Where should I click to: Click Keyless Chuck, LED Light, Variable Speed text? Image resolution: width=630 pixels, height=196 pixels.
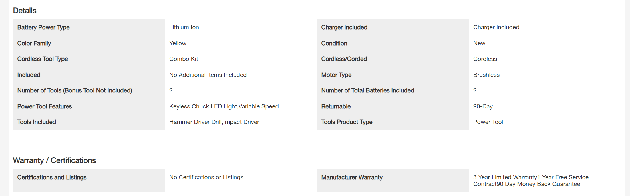pyautogui.click(x=224, y=106)
